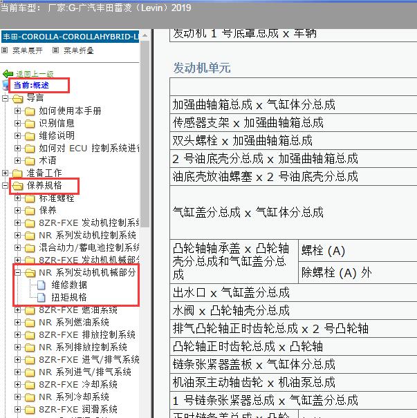
Task: Click the 加强曲轴箱总成 x 气缸体分总成 row
Action: coord(293,104)
